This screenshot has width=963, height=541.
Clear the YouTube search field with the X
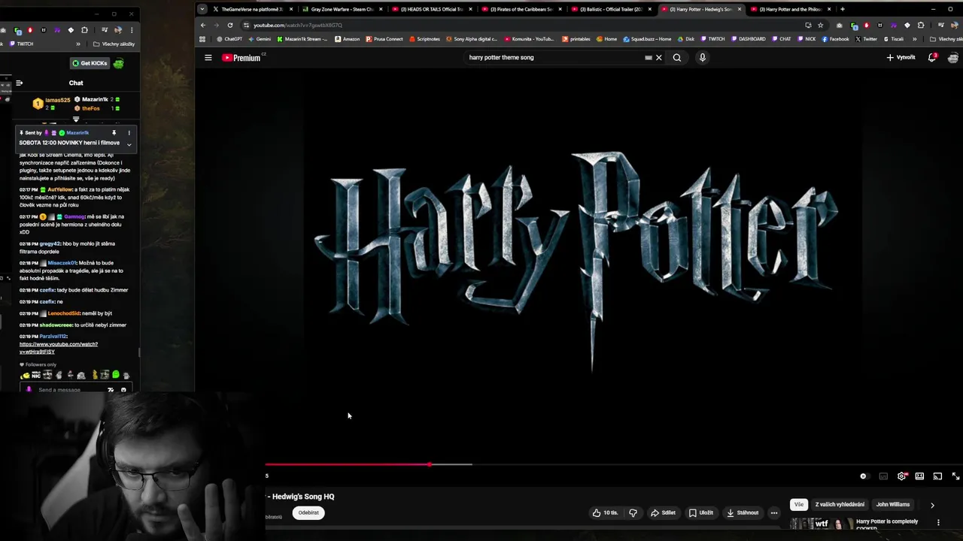click(659, 58)
